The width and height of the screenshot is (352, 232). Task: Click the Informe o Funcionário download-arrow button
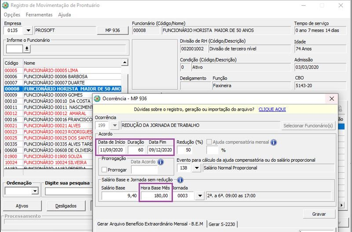point(26,48)
